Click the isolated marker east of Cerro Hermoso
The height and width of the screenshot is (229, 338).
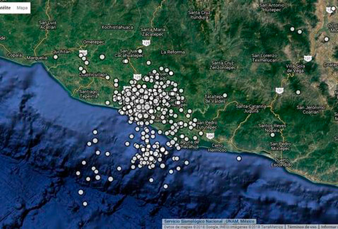coord(239,158)
